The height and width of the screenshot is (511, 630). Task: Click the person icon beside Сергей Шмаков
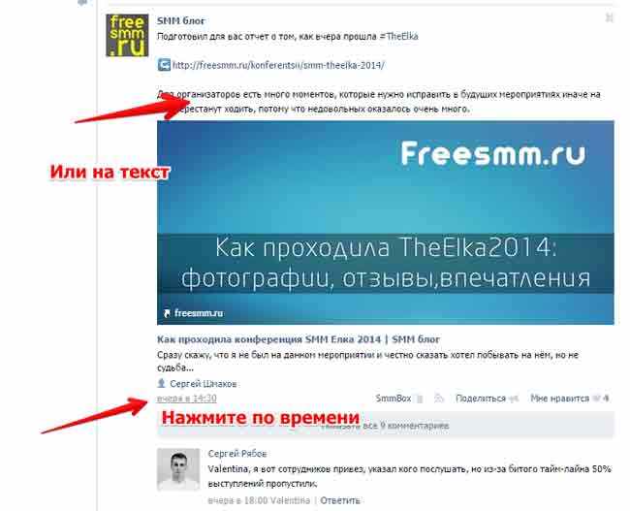click(x=162, y=383)
